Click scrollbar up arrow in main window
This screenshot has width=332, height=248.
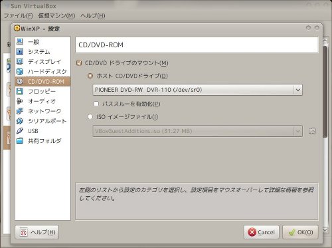325,41
